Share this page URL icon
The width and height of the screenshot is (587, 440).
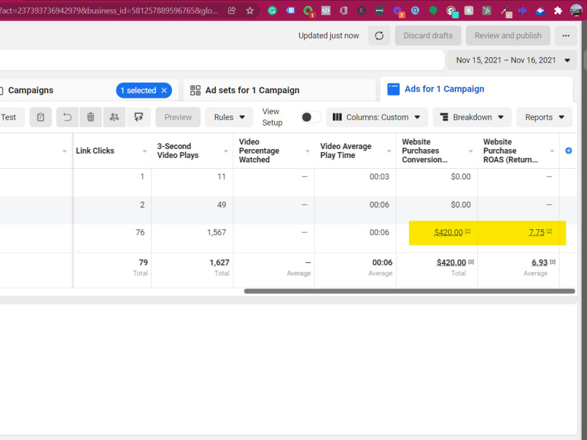(232, 11)
